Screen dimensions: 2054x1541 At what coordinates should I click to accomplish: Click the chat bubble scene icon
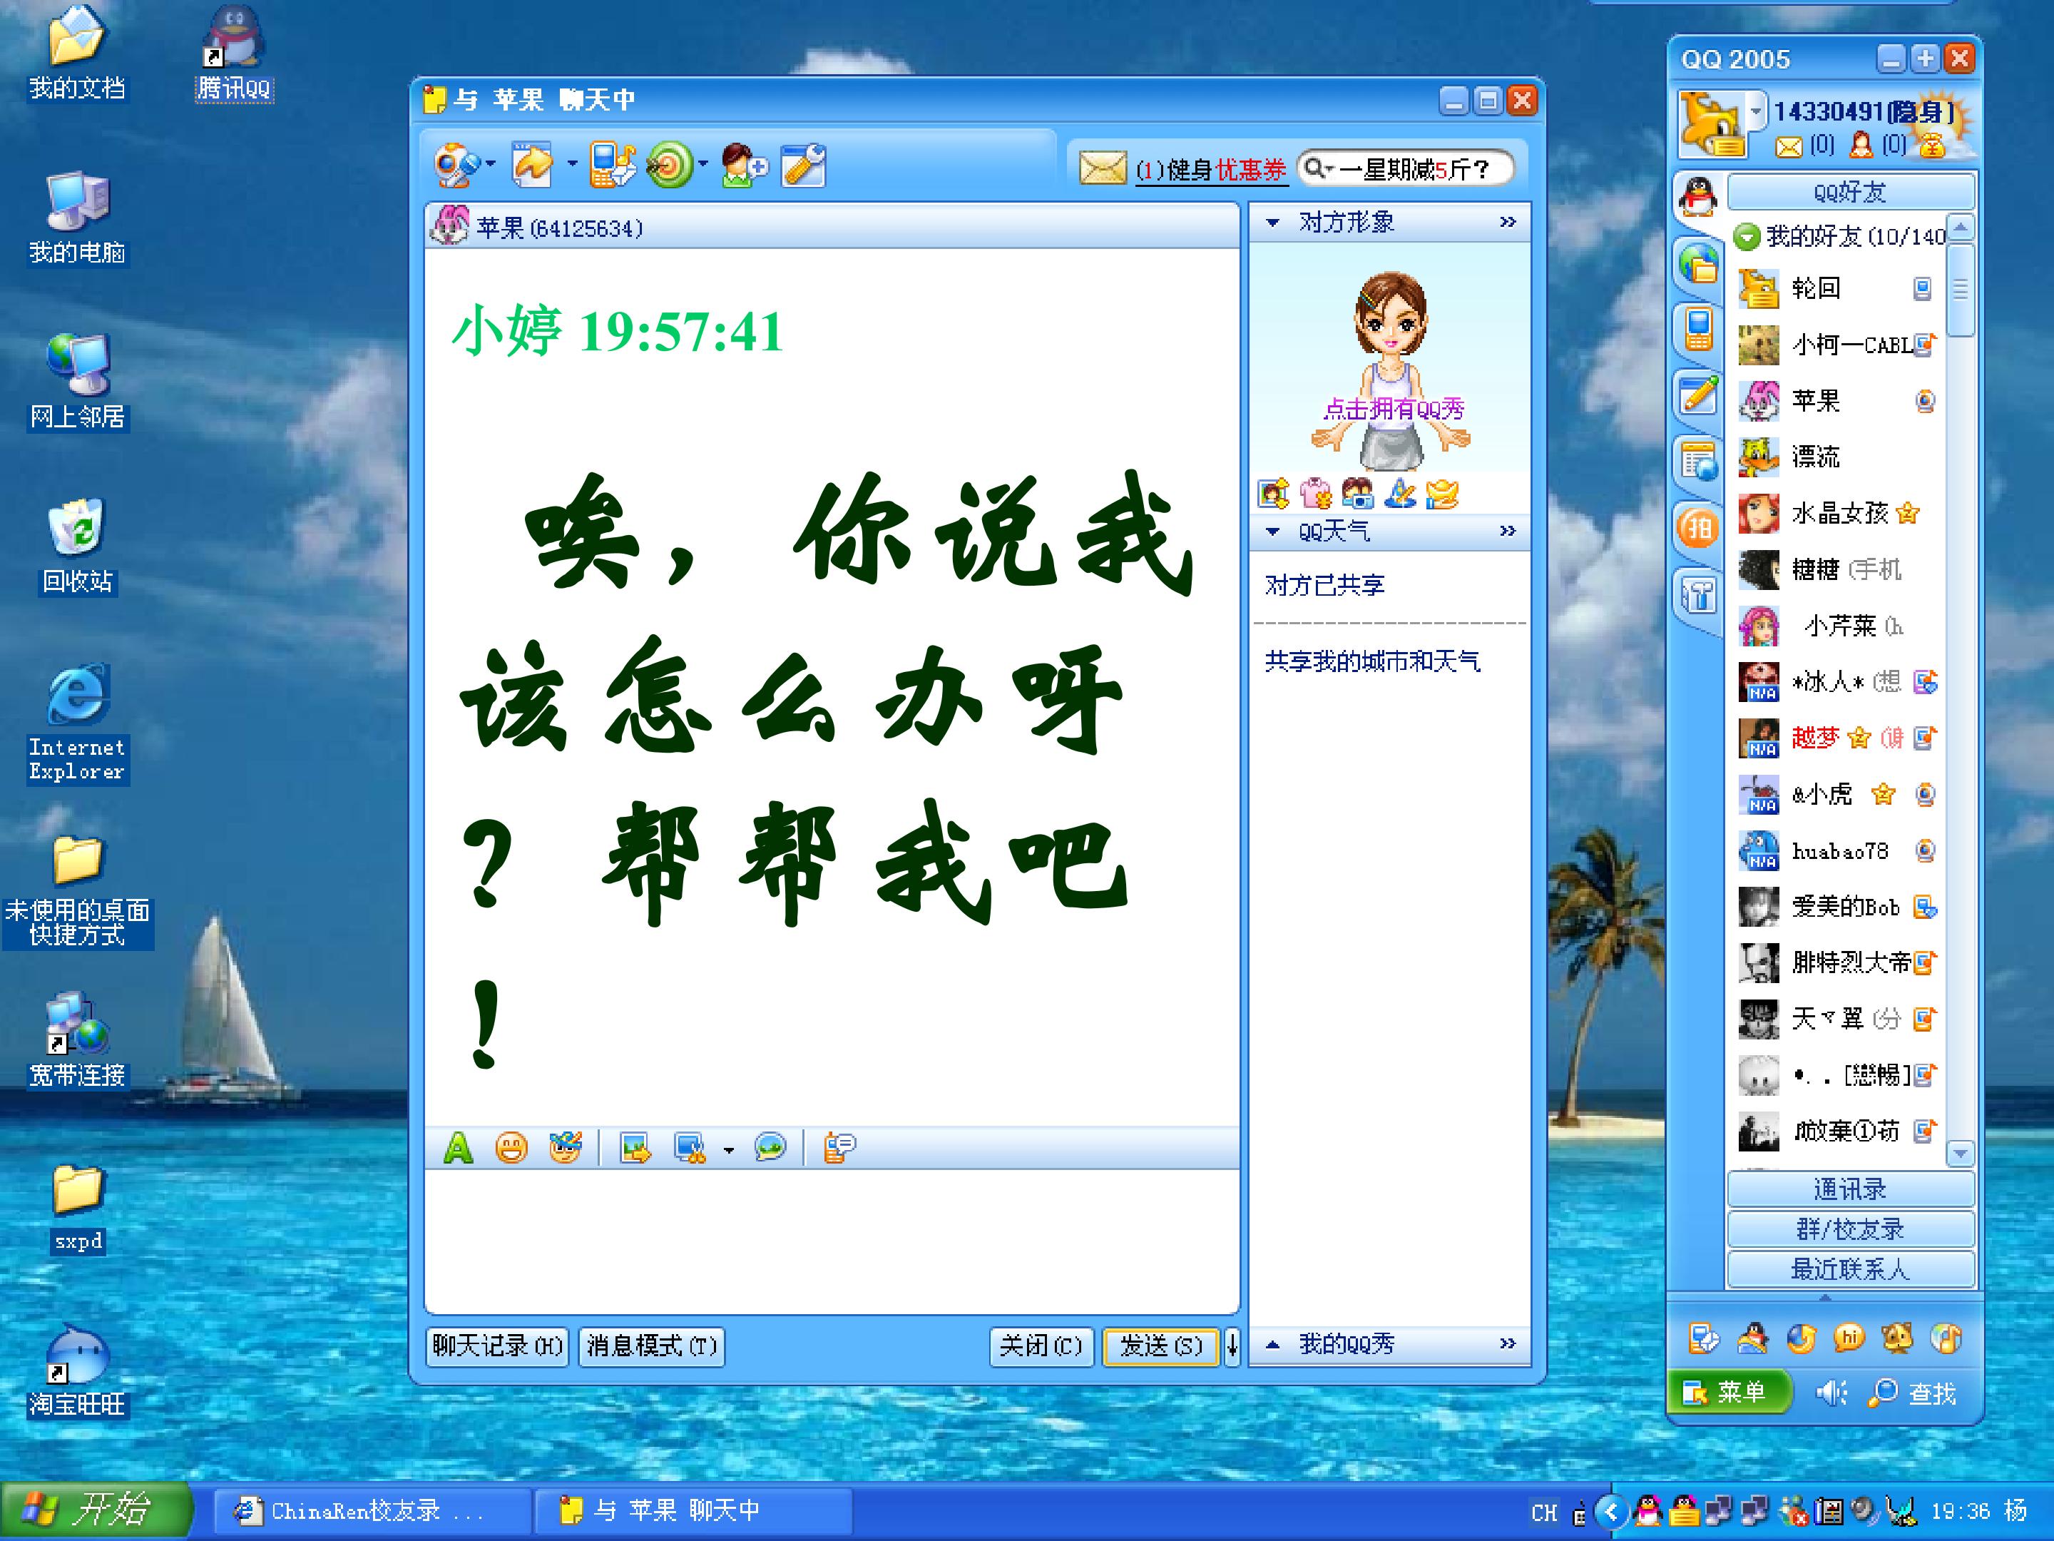[770, 1148]
